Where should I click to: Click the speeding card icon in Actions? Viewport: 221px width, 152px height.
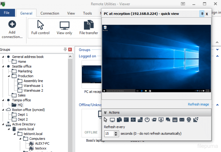click(154, 120)
